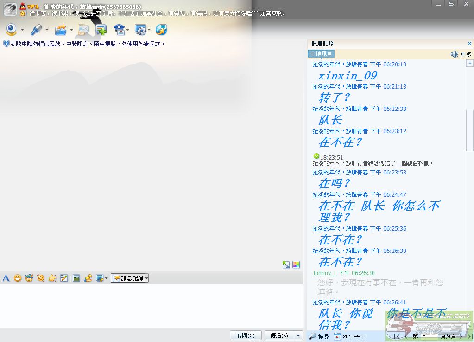Click the send picture icon

76,278
